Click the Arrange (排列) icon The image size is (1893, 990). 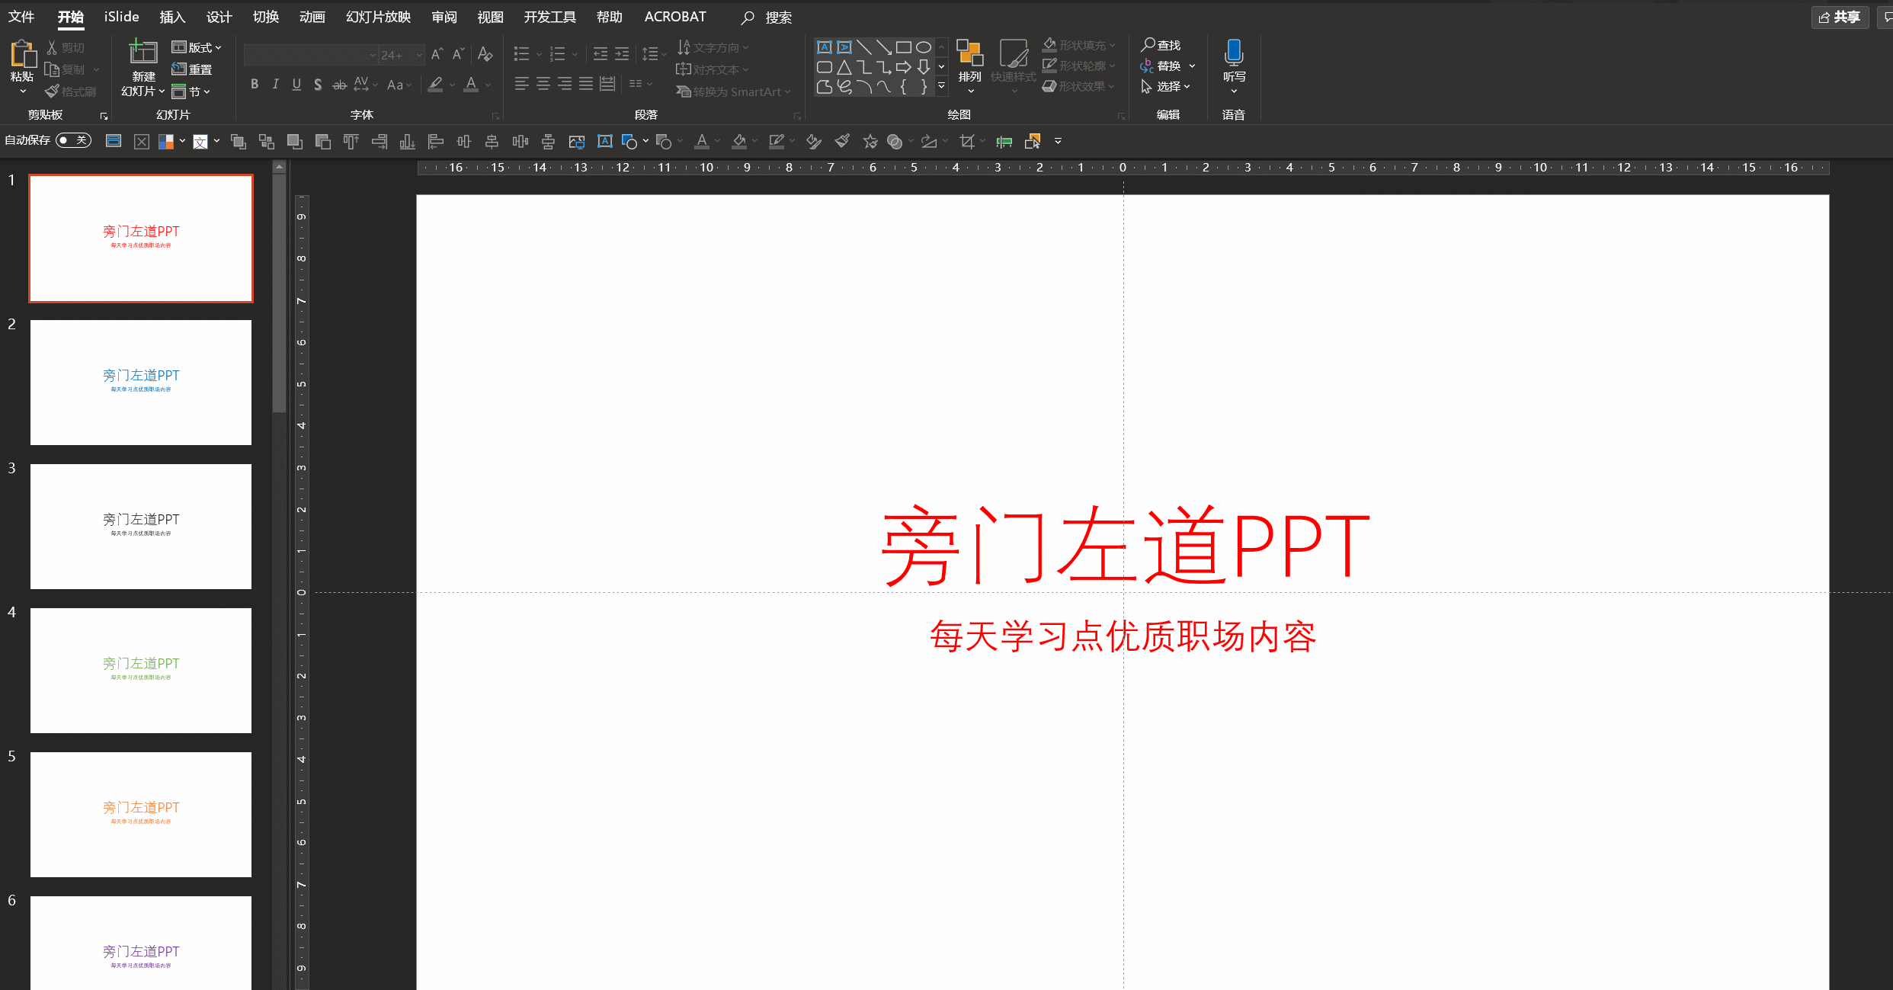click(969, 55)
